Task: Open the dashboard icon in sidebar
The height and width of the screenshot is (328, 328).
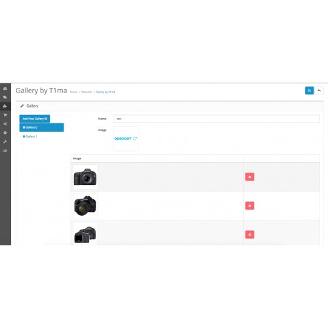Action: point(5,89)
